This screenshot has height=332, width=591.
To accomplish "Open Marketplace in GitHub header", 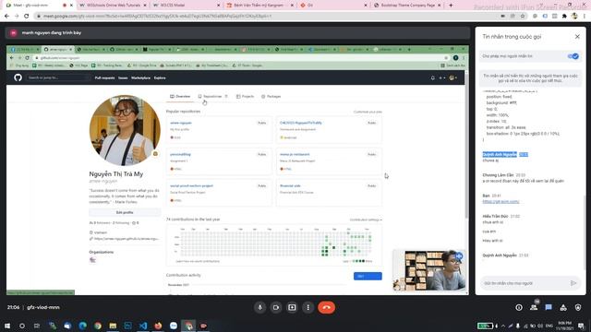I will pyautogui.click(x=140, y=77).
